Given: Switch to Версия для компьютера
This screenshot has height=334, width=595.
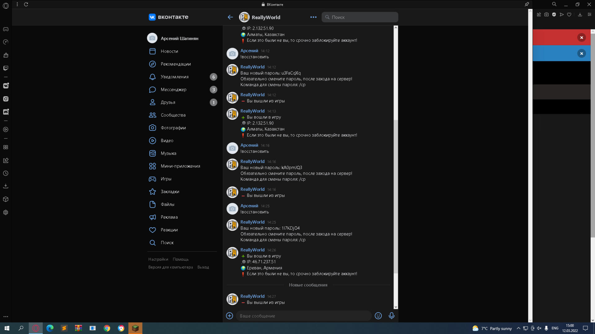Looking at the screenshot, I should point(170,267).
